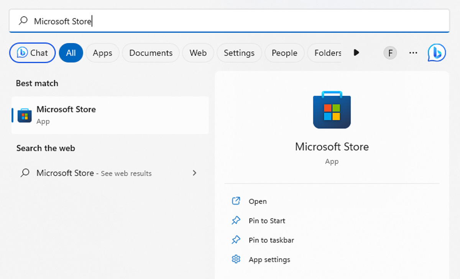Open the F account profile menu
Screen dimensions: 460x279
click(390, 53)
